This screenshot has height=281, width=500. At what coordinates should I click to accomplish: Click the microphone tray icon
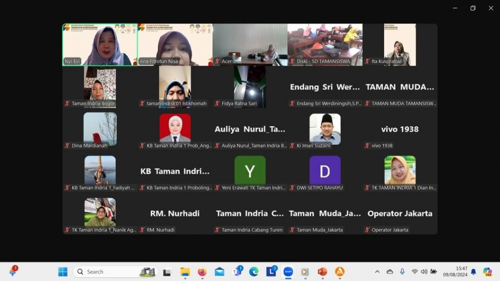402,272
